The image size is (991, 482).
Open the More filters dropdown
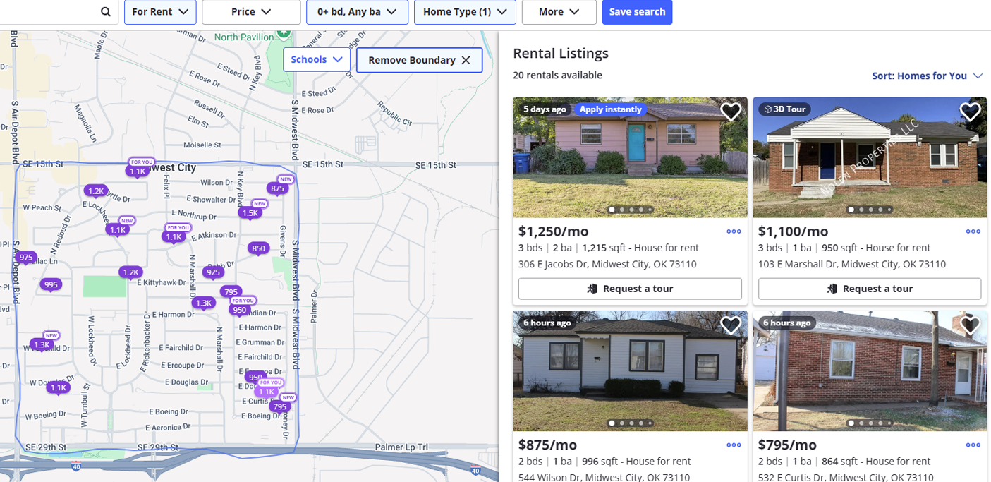tap(559, 12)
